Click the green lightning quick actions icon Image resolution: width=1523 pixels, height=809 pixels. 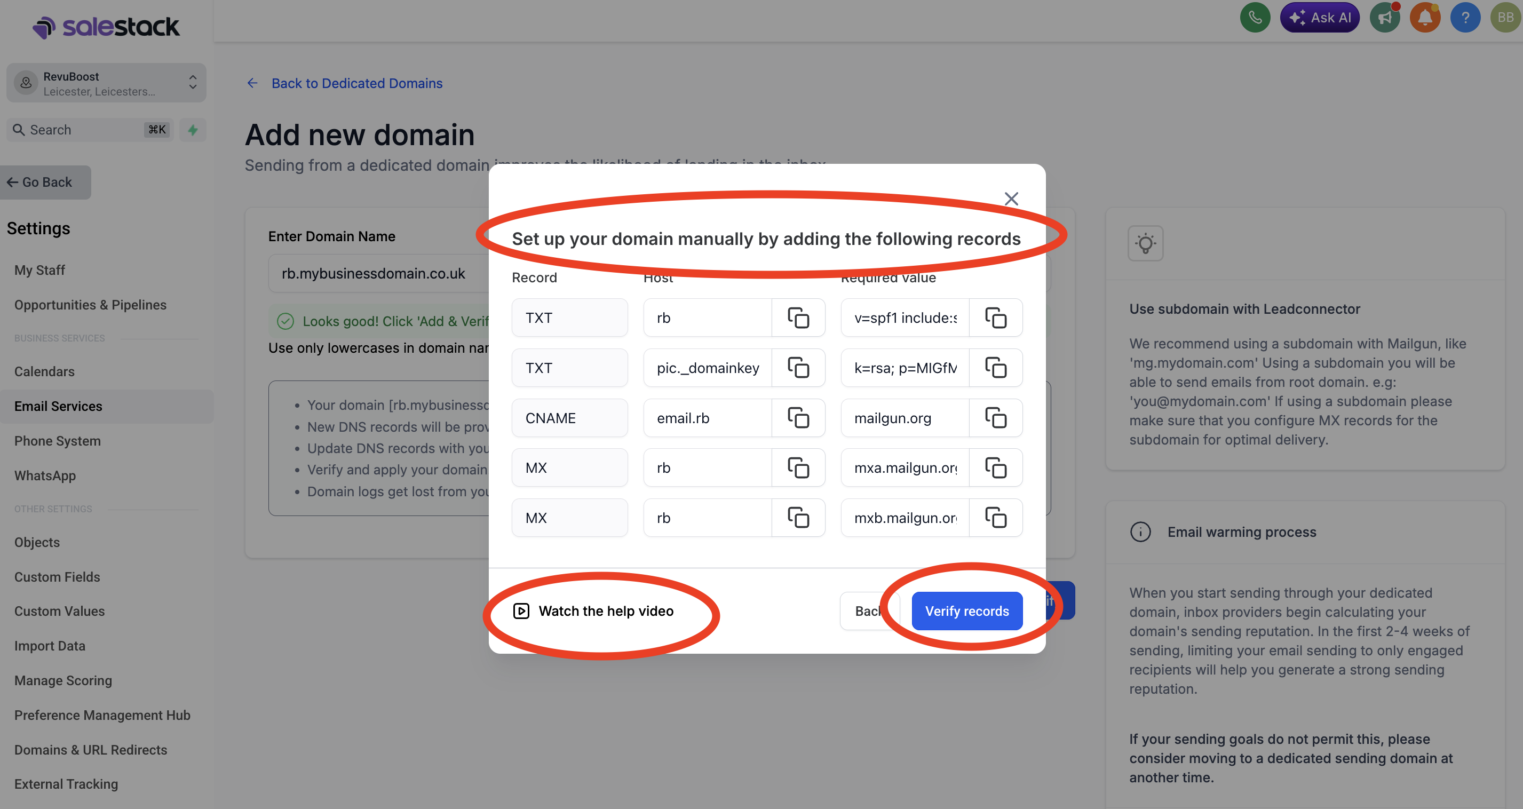[193, 130]
